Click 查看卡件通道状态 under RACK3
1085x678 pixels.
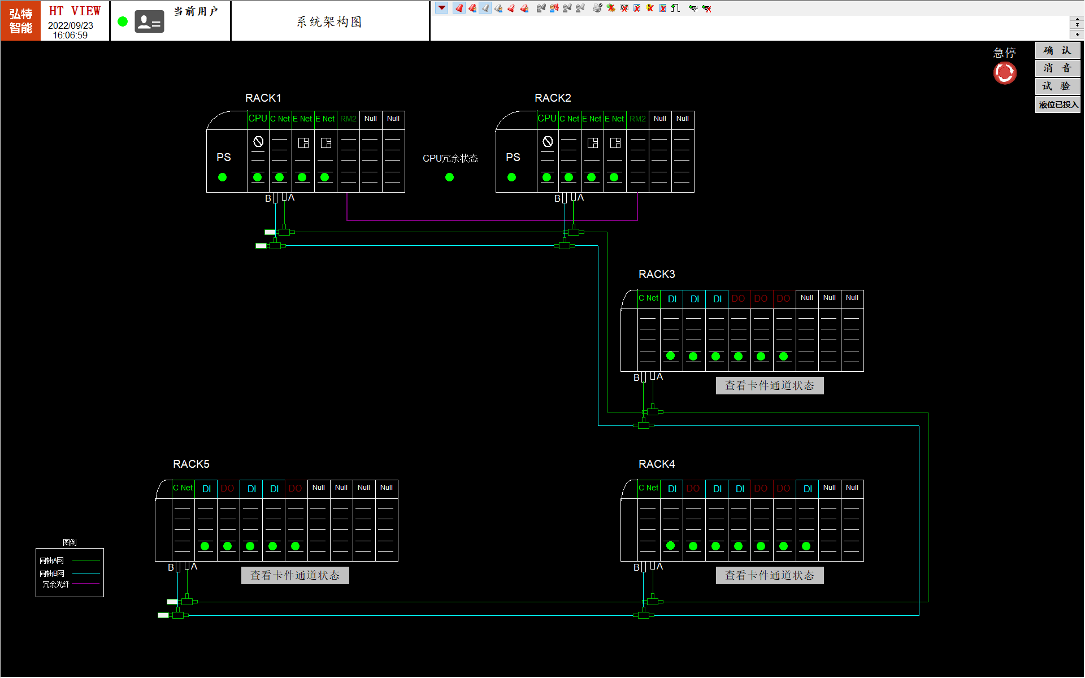(x=769, y=386)
